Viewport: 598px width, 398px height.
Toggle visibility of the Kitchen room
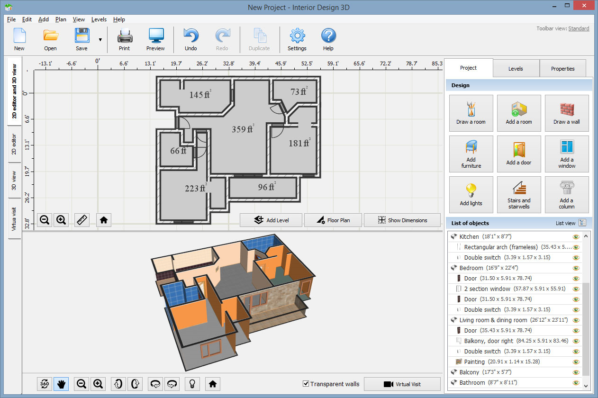click(x=576, y=236)
